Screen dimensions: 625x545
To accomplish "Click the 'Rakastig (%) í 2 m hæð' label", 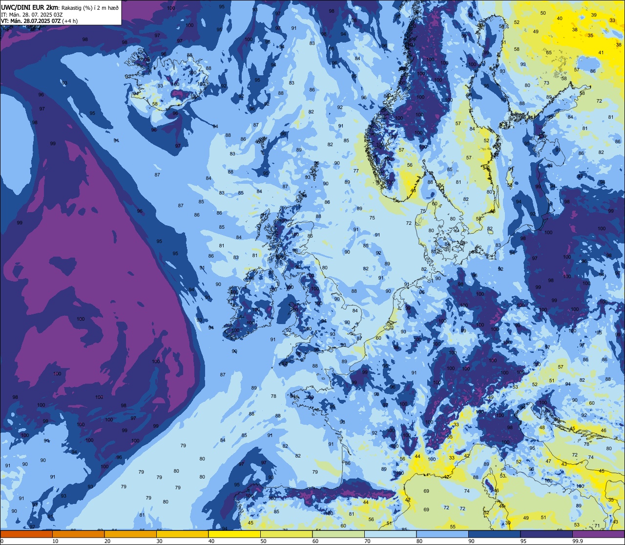I will (90, 7).
